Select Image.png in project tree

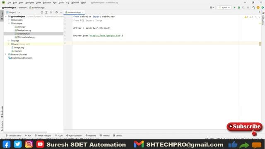point(19,48)
